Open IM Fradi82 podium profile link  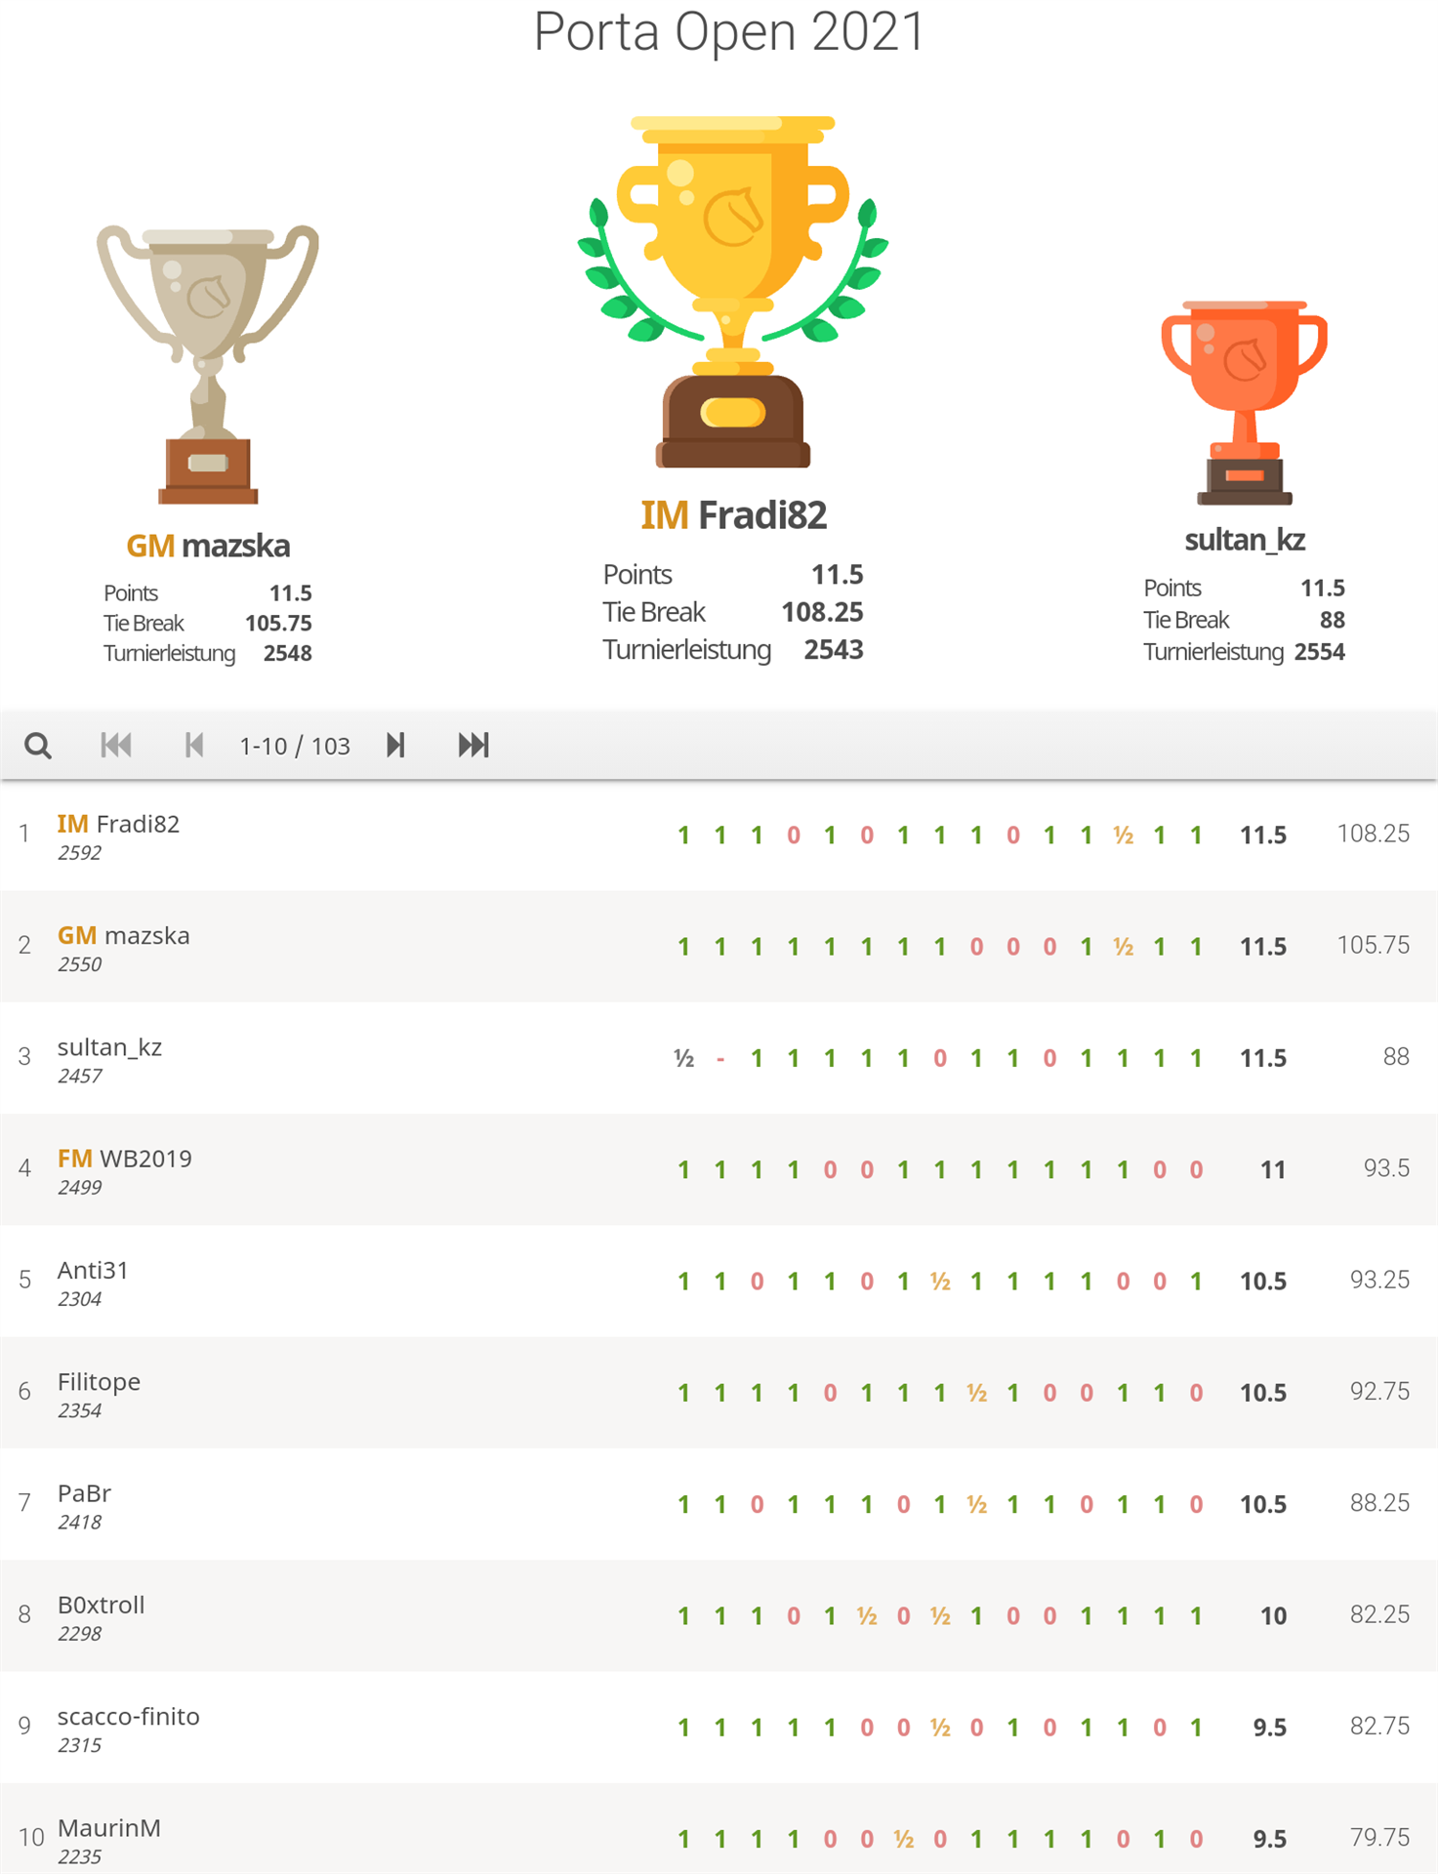click(733, 515)
